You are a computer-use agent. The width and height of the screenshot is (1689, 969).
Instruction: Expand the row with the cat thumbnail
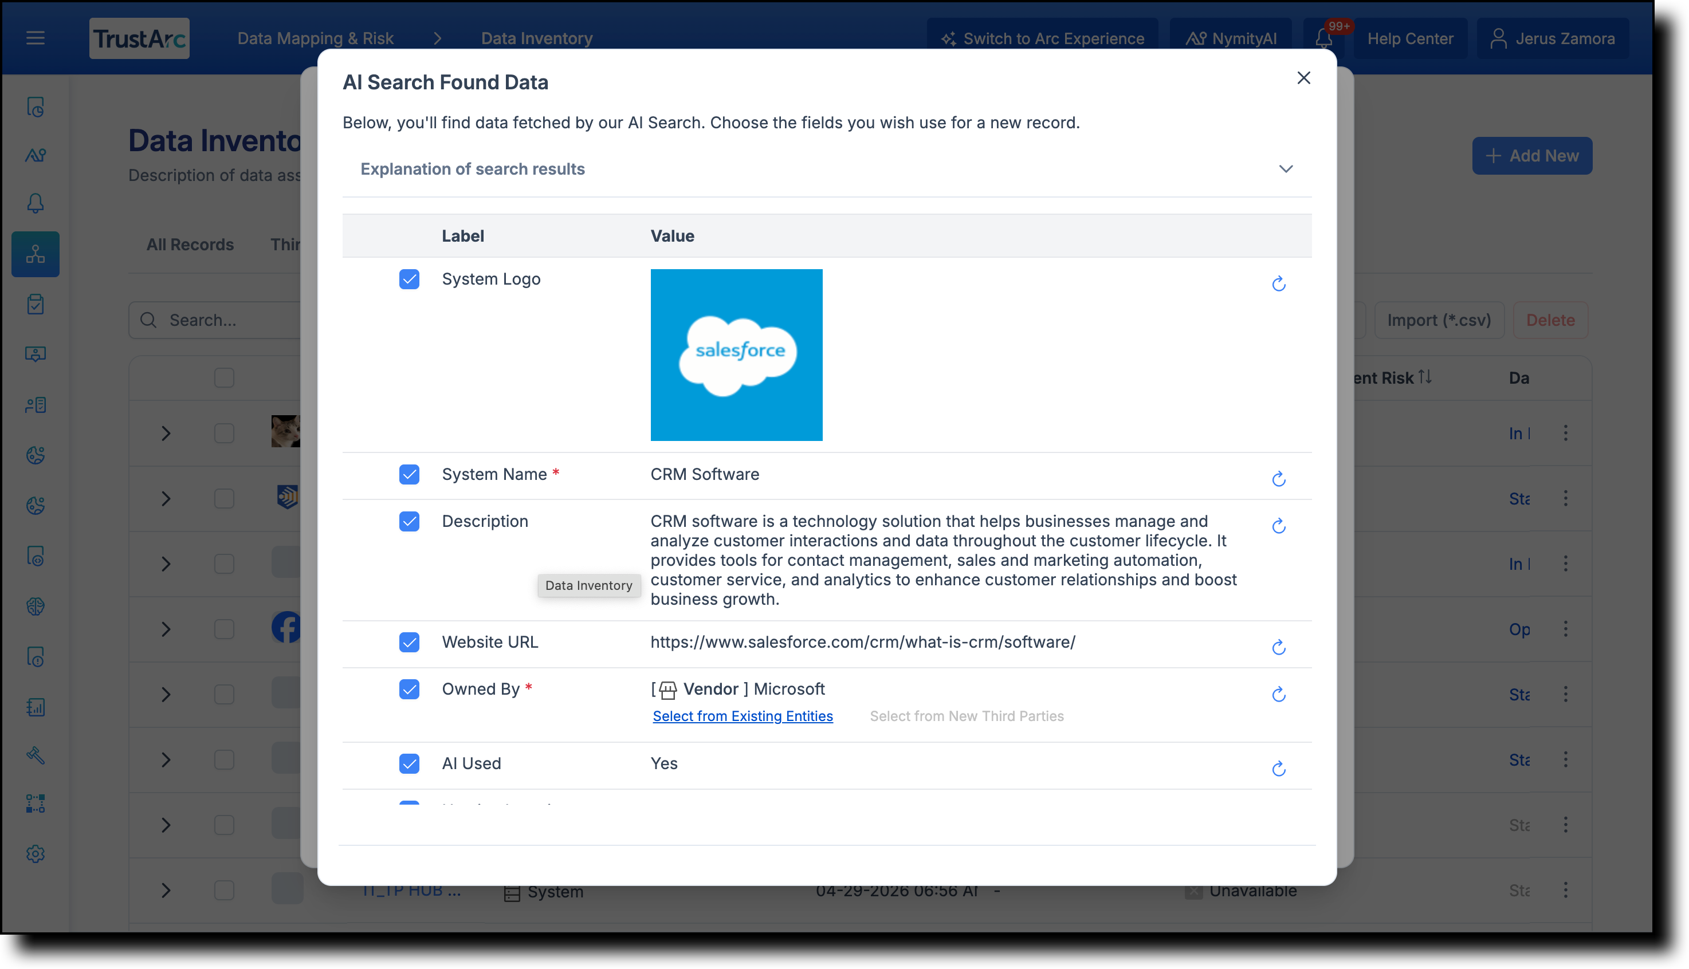166,434
